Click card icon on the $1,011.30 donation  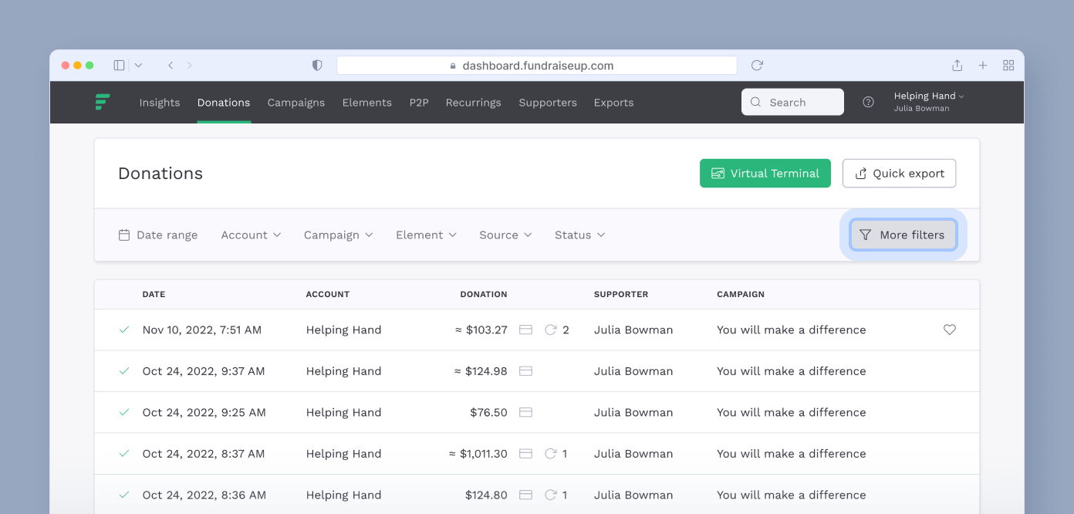coord(525,454)
